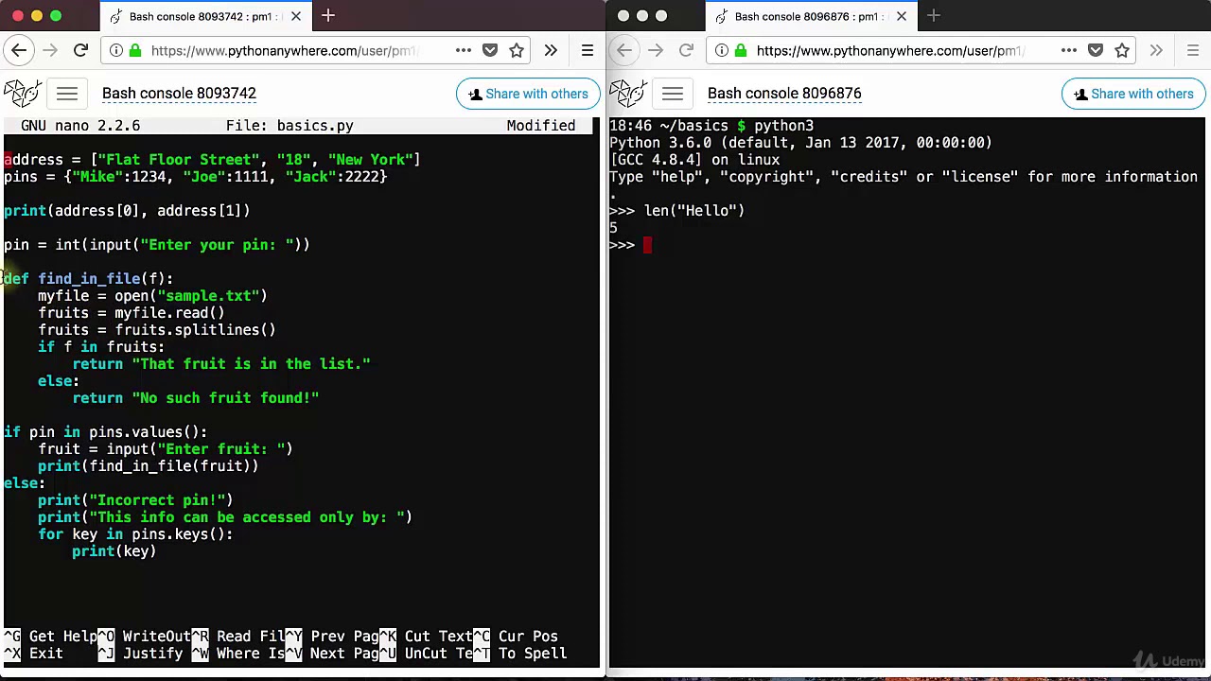This screenshot has width=1211, height=681.
Task: Click PythonAnywhere logo in right console page
Action: (x=627, y=93)
